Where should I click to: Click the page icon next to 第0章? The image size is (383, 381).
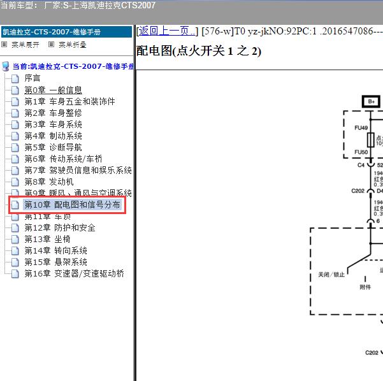tap(15, 90)
